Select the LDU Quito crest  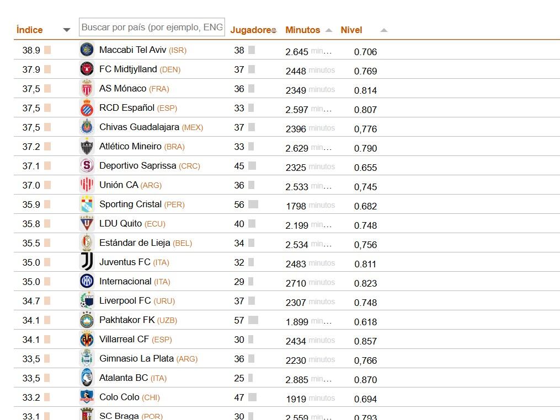point(87,223)
